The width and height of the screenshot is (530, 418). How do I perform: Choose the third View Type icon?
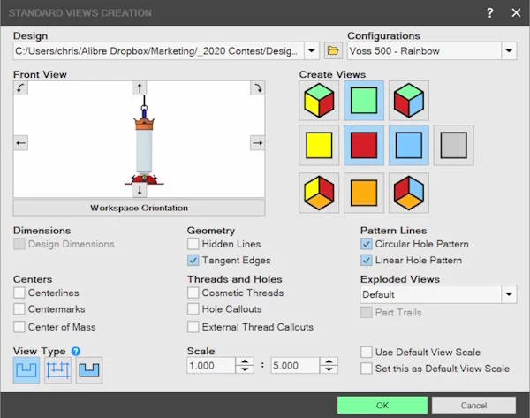[89, 370]
